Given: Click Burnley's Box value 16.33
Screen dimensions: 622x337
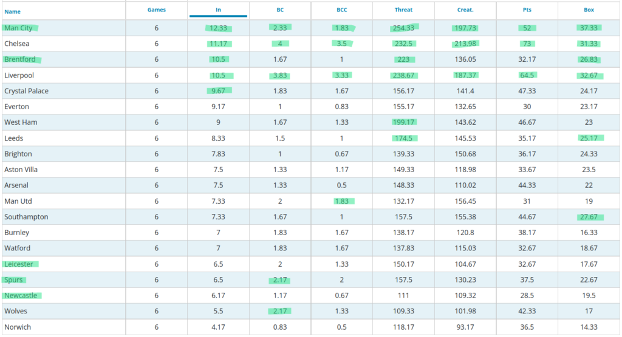Looking at the screenshot, I should click(589, 233).
